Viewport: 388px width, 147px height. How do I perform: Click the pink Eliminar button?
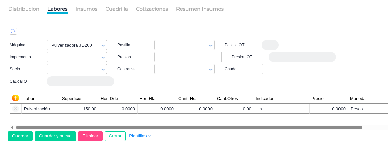click(x=90, y=136)
